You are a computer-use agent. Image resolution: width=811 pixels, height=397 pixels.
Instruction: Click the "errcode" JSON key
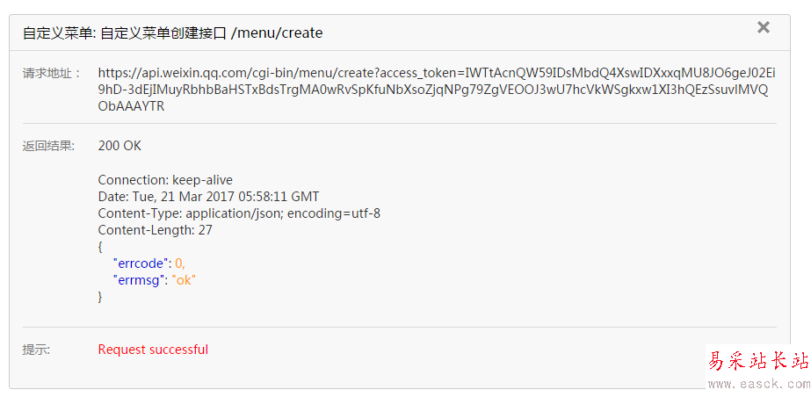(141, 263)
